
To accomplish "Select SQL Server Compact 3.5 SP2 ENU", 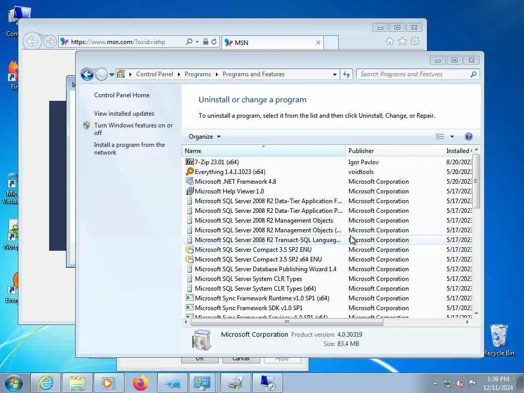I will tap(329, 249).
